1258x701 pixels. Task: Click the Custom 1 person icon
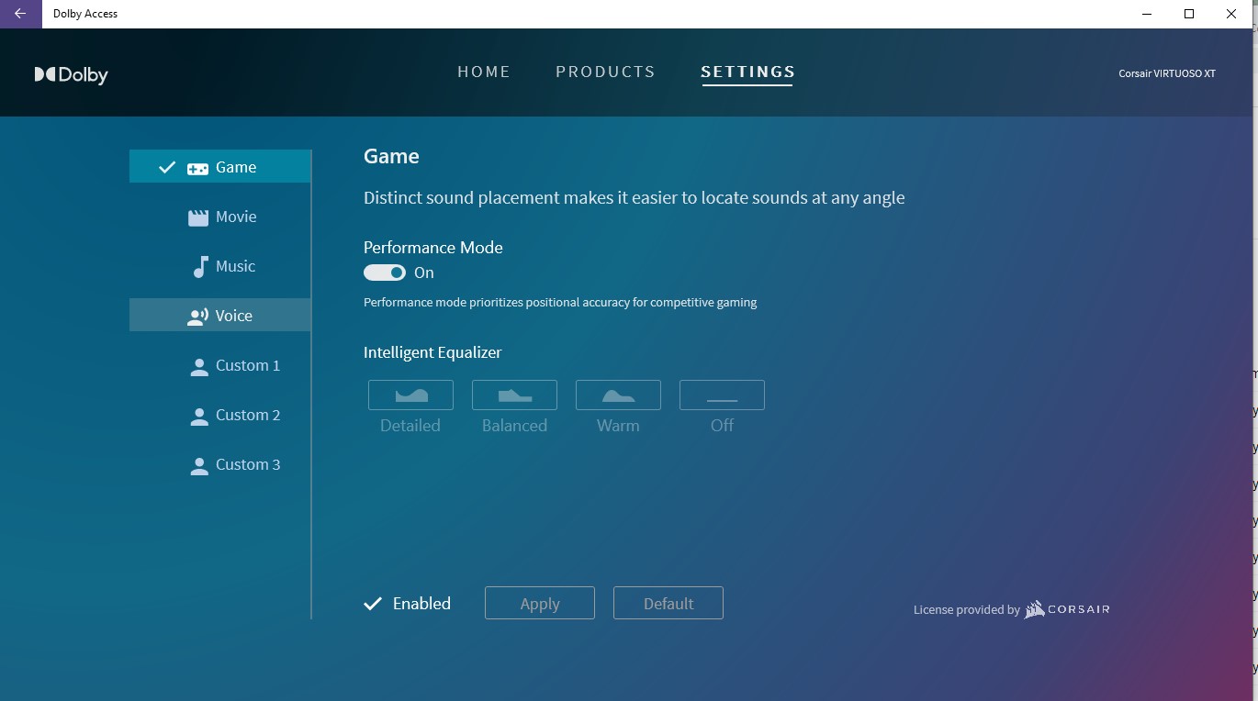[198, 367]
